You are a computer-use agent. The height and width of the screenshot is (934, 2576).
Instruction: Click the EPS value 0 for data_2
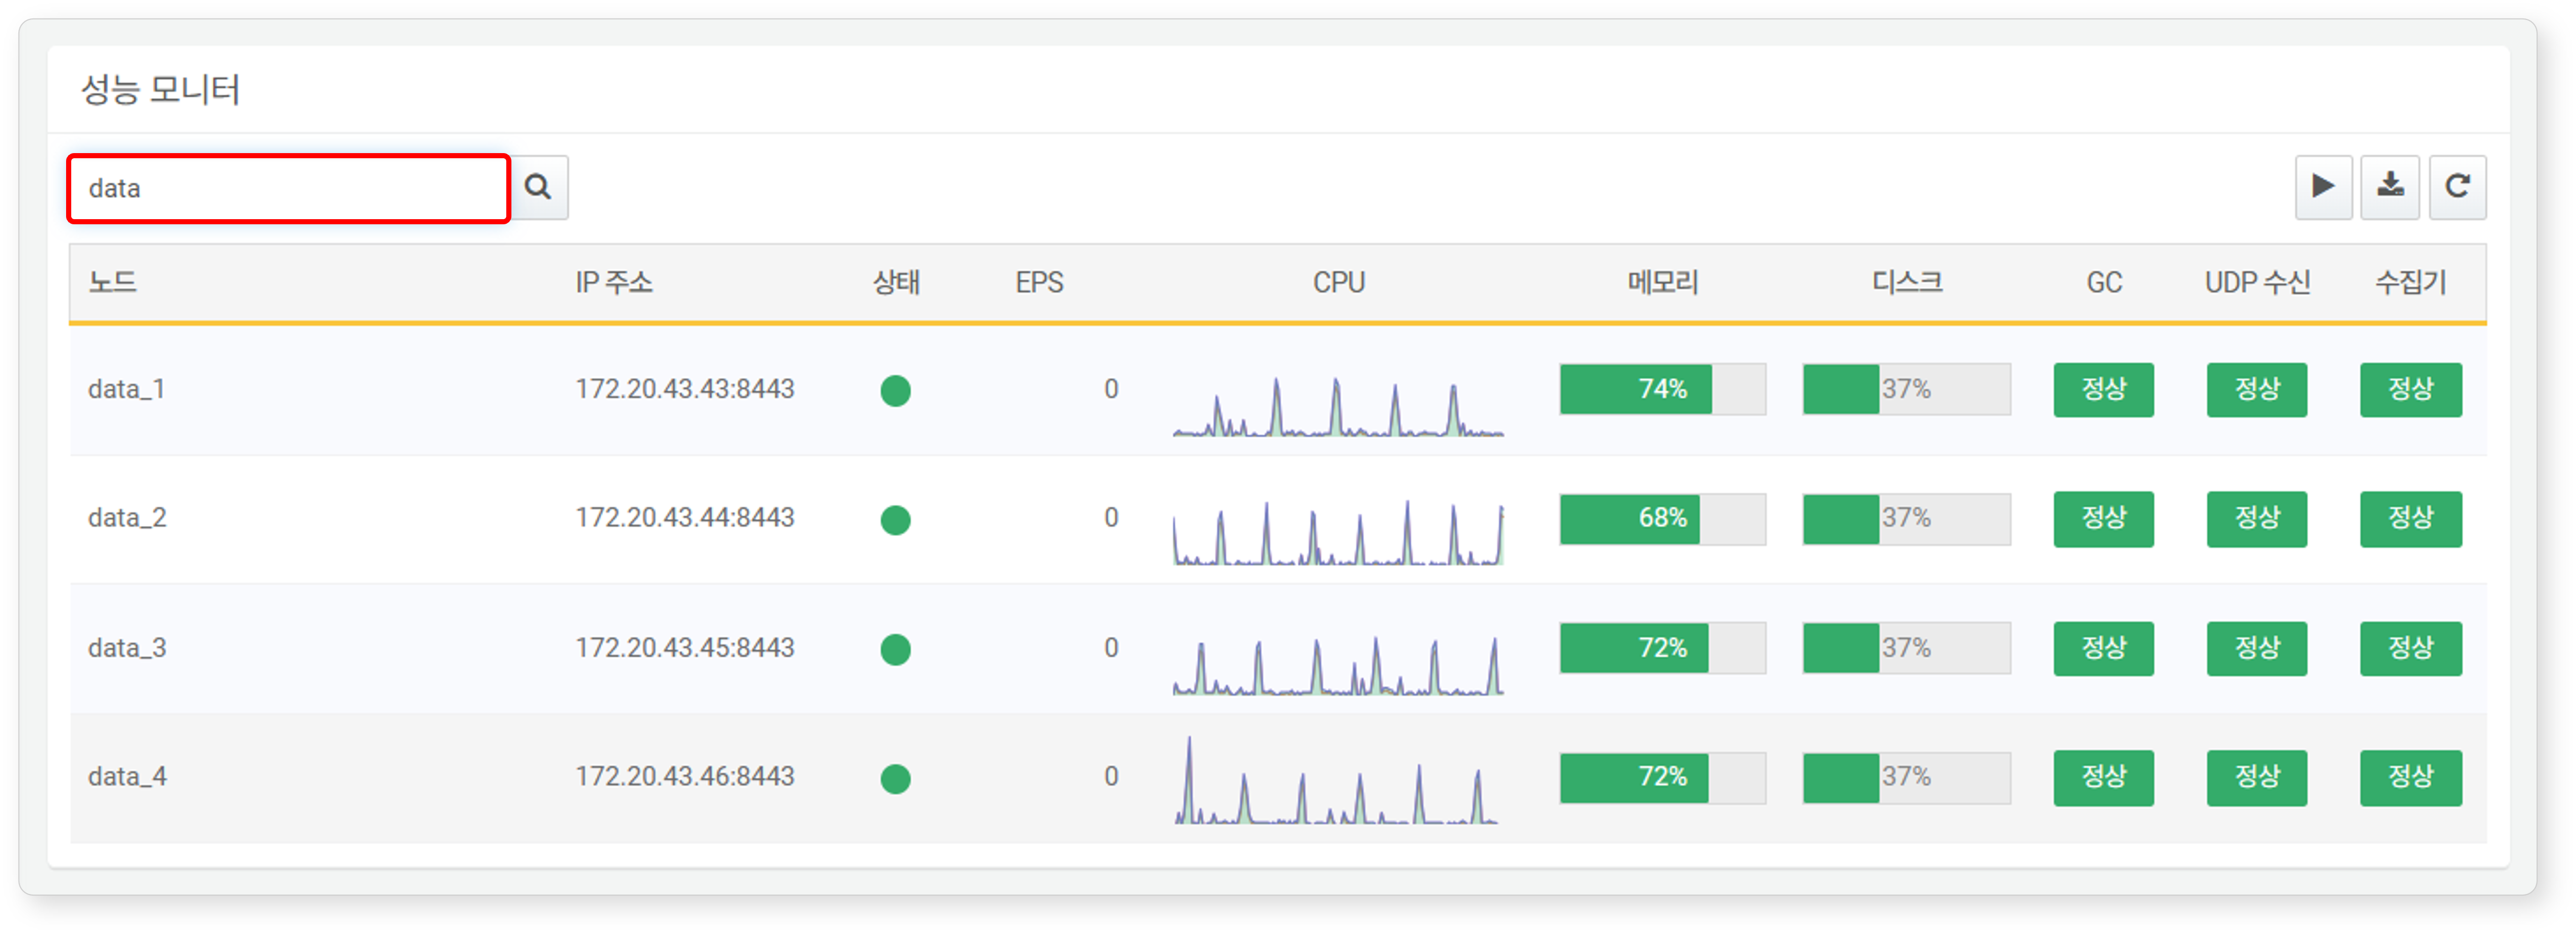[1111, 518]
